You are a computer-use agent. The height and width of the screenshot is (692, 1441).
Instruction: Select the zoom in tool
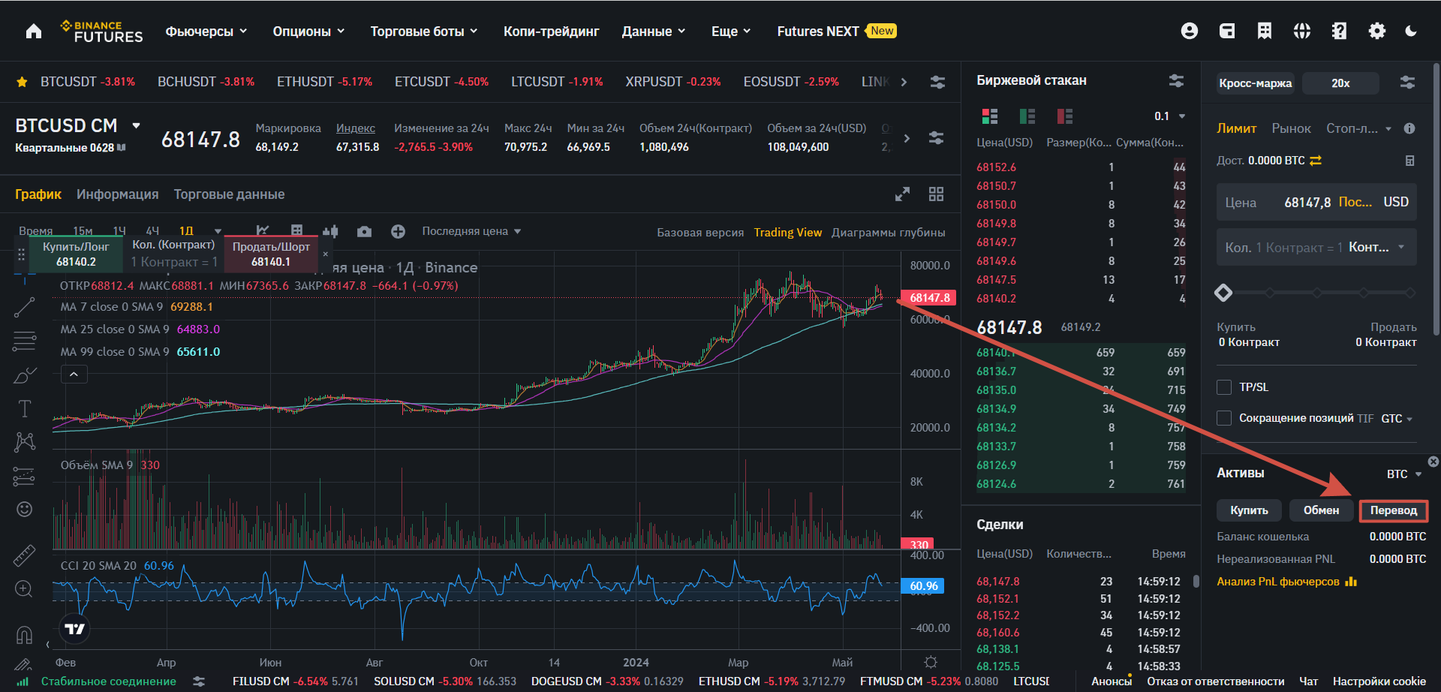[x=24, y=589]
